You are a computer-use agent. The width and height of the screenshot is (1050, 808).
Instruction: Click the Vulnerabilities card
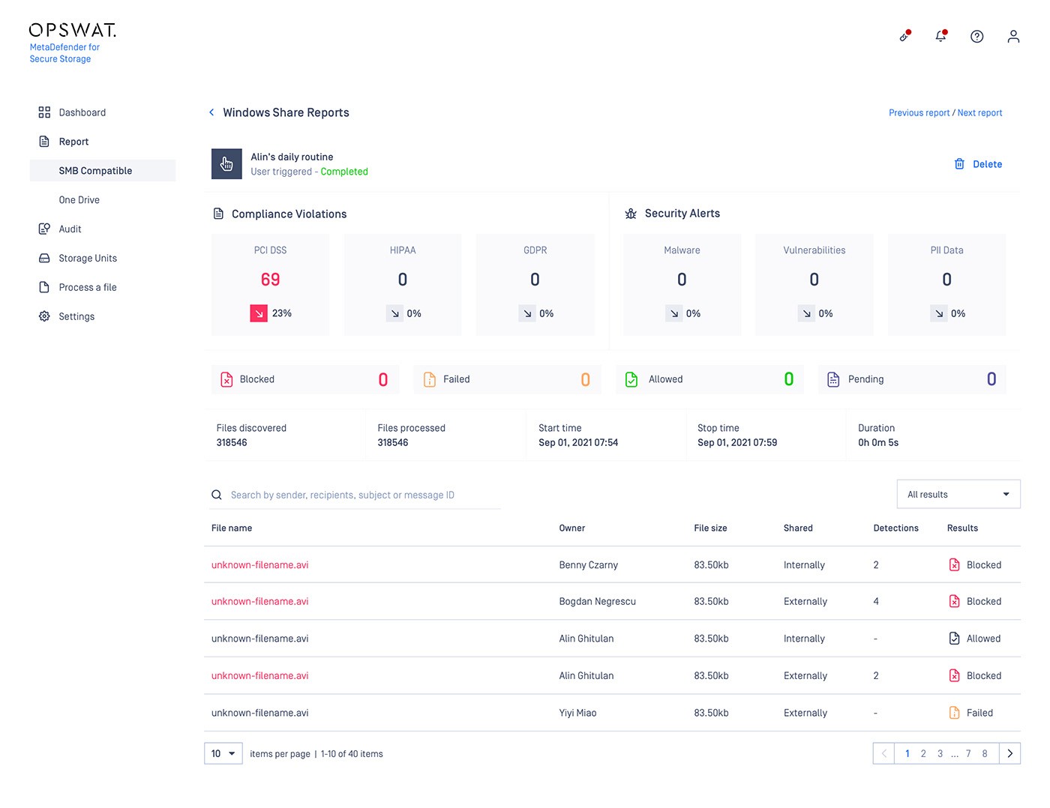(814, 284)
